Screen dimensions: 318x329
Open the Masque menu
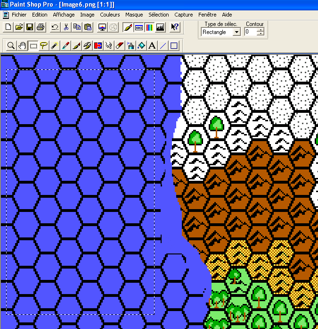point(134,15)
